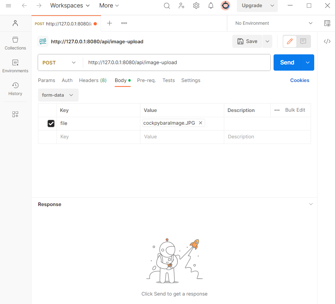
Task: Open the form-data body type dropdown
Action: (x=58, y=95)
